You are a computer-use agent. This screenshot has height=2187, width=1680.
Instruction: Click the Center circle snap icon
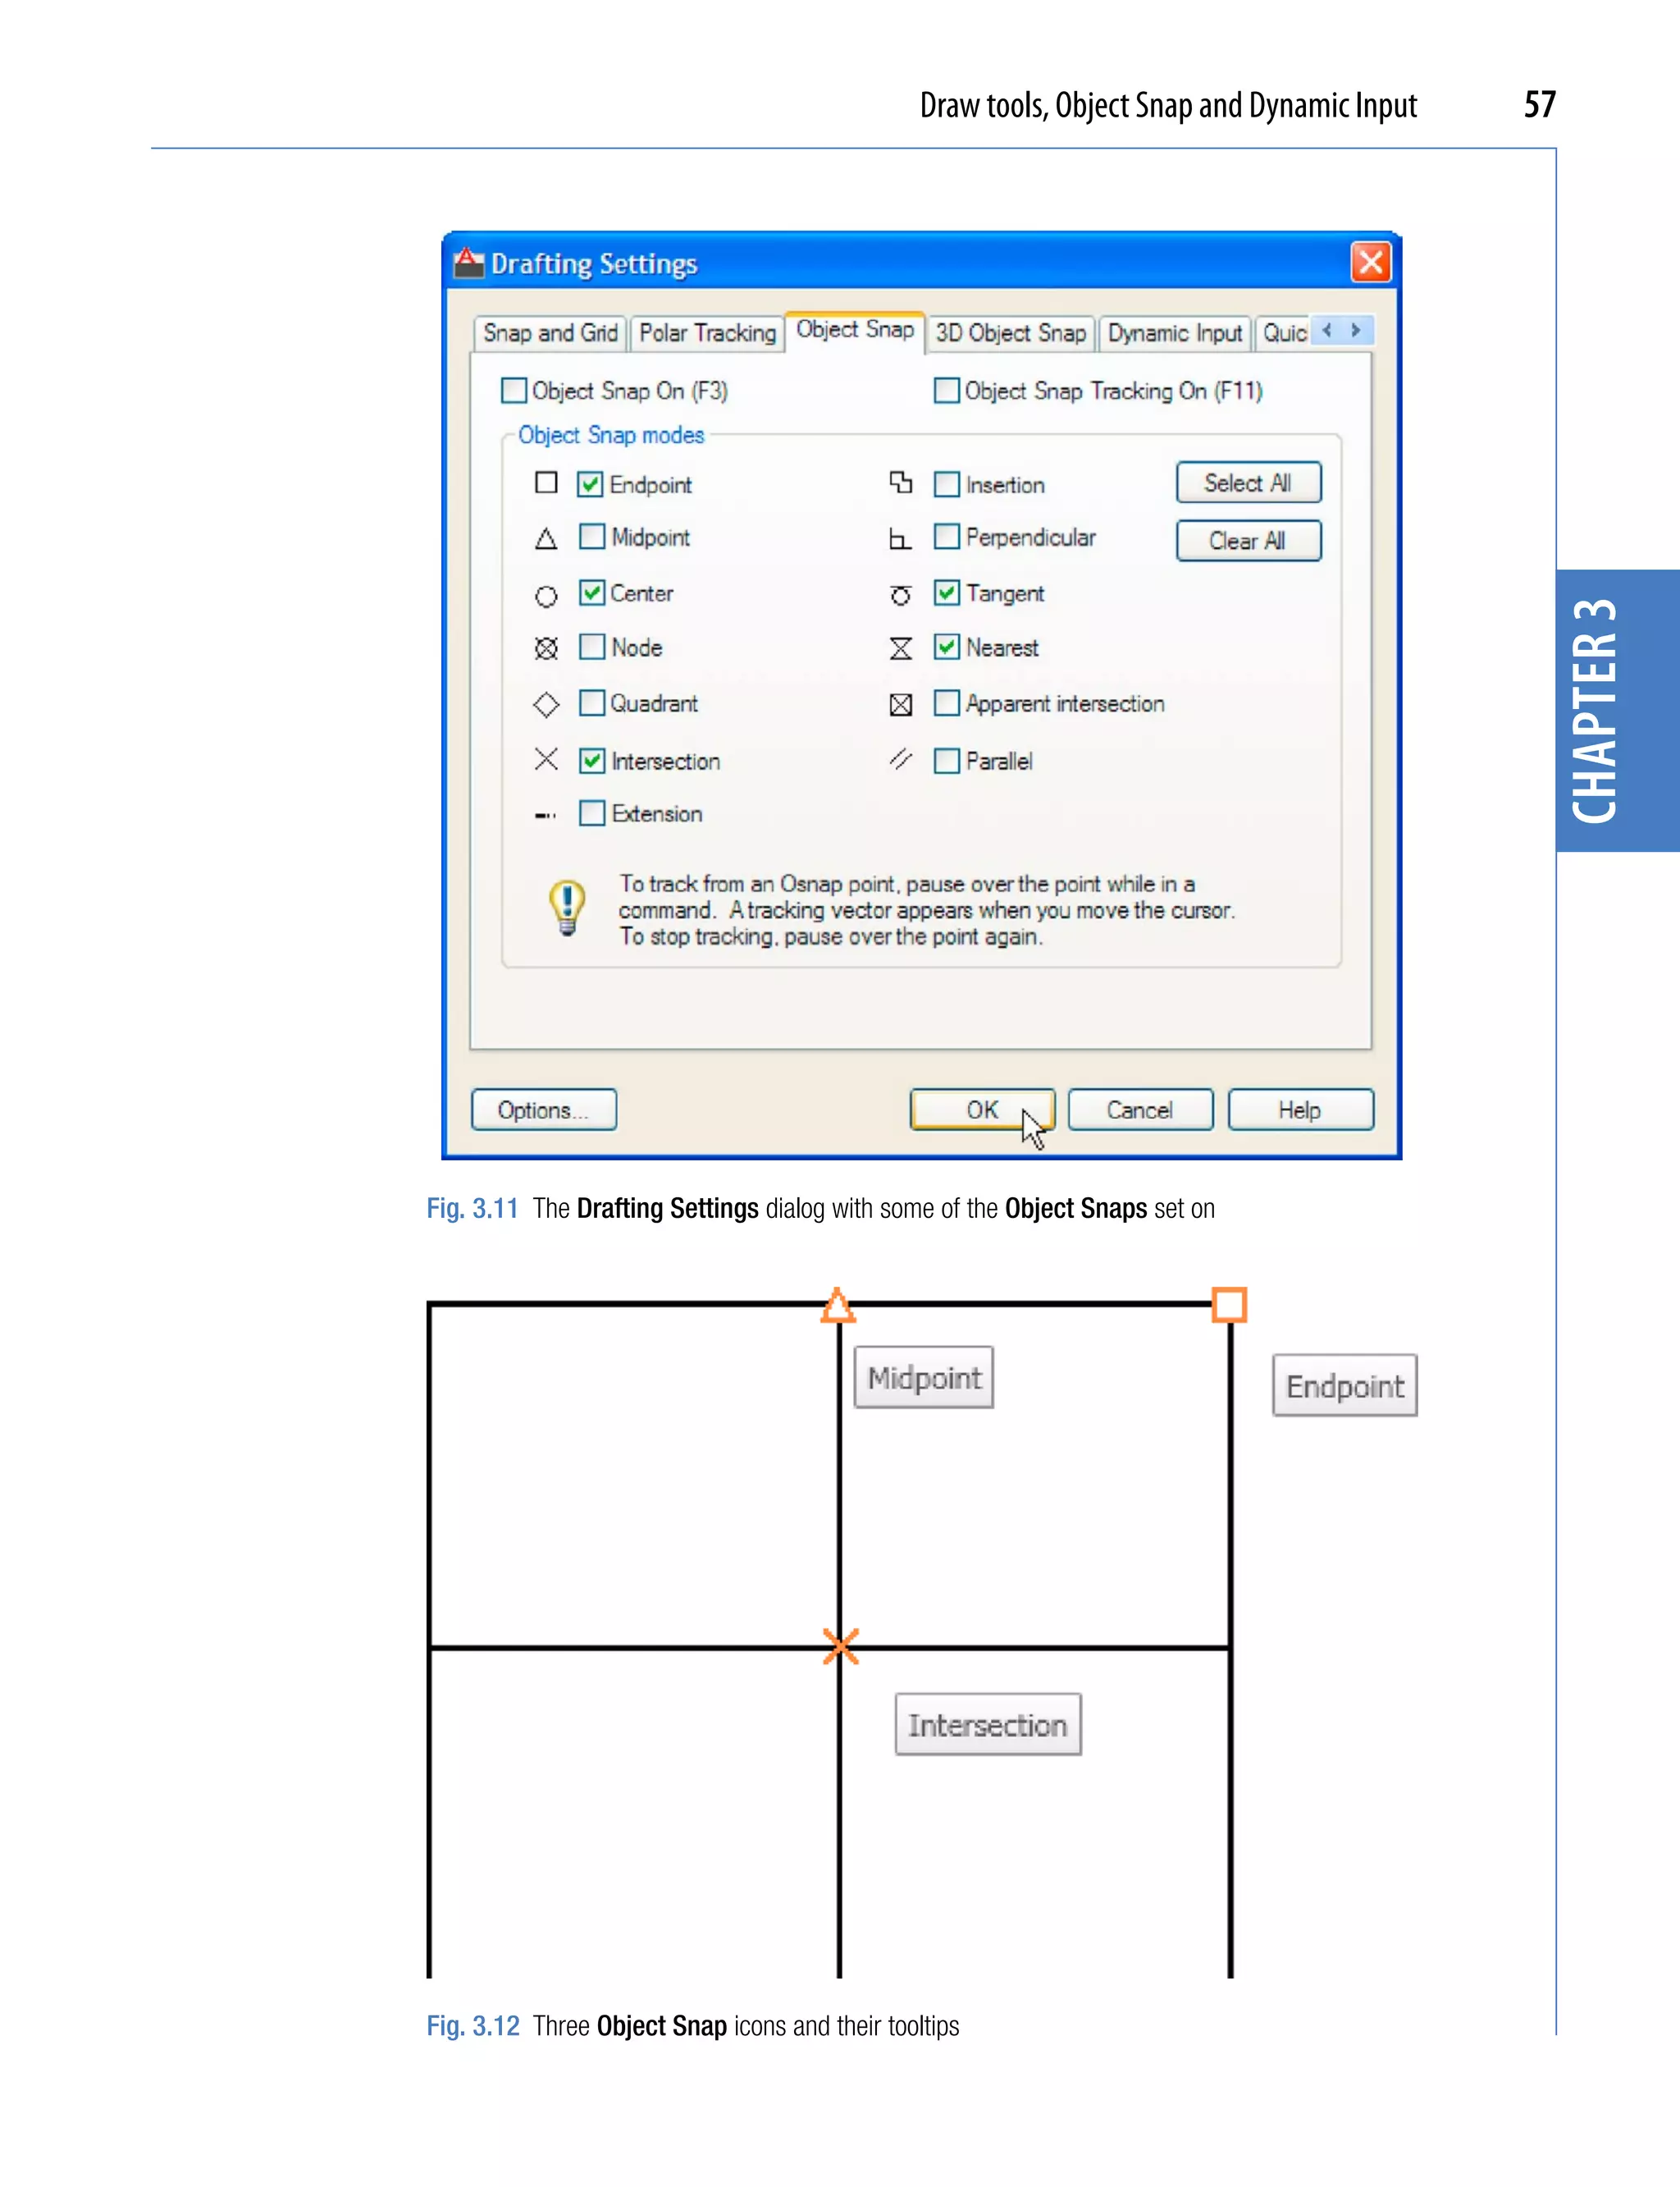coord(546,597)
